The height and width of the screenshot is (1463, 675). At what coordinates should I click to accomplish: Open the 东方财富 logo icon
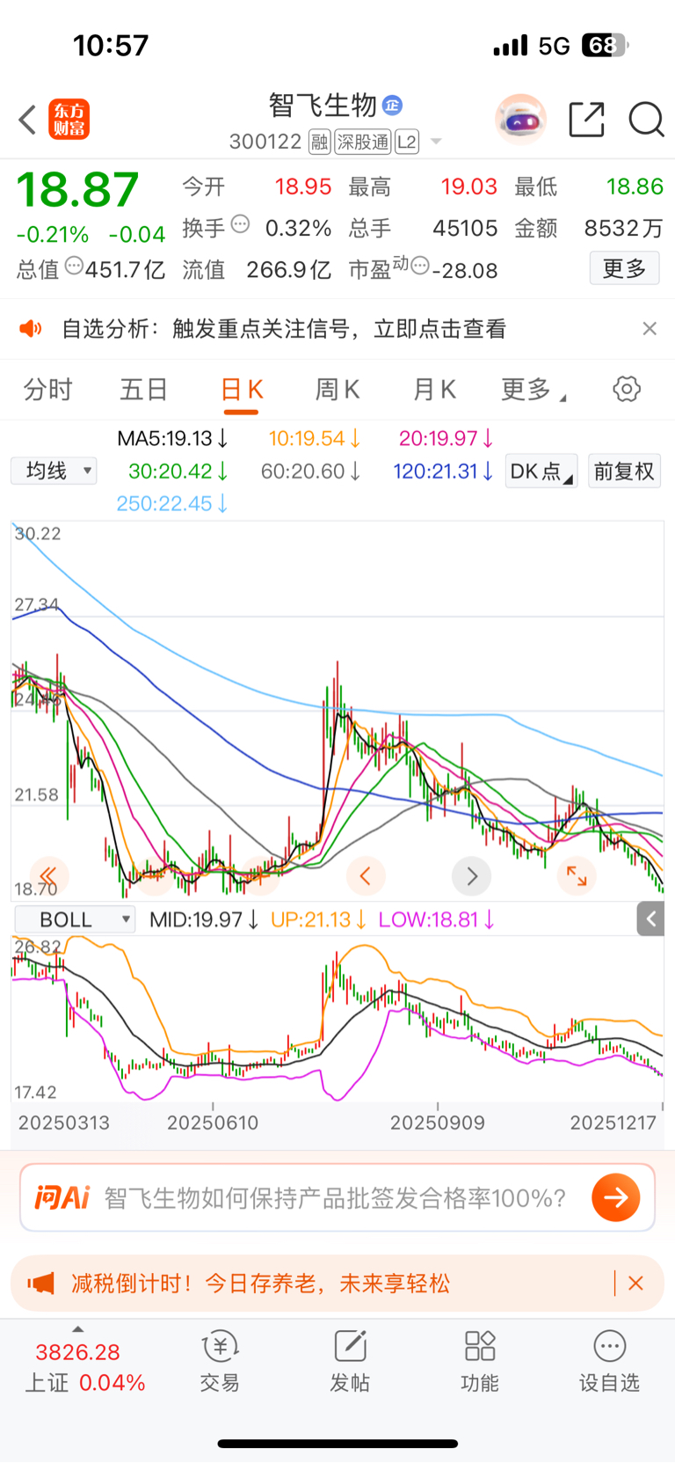pos(69,120)
